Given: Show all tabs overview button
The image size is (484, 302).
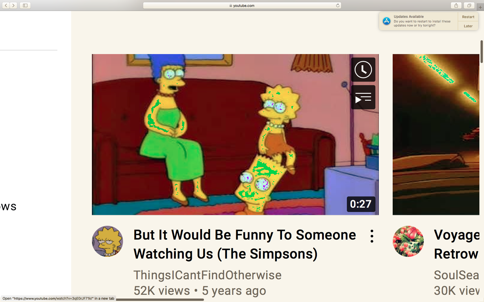Looking at the screenshot, I should pos(469,5).
